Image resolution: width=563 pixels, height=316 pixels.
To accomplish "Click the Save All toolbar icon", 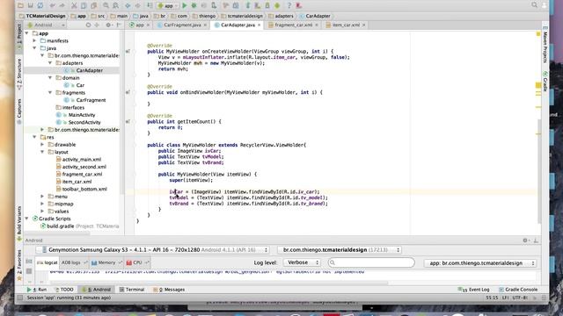I will [31, 5].
